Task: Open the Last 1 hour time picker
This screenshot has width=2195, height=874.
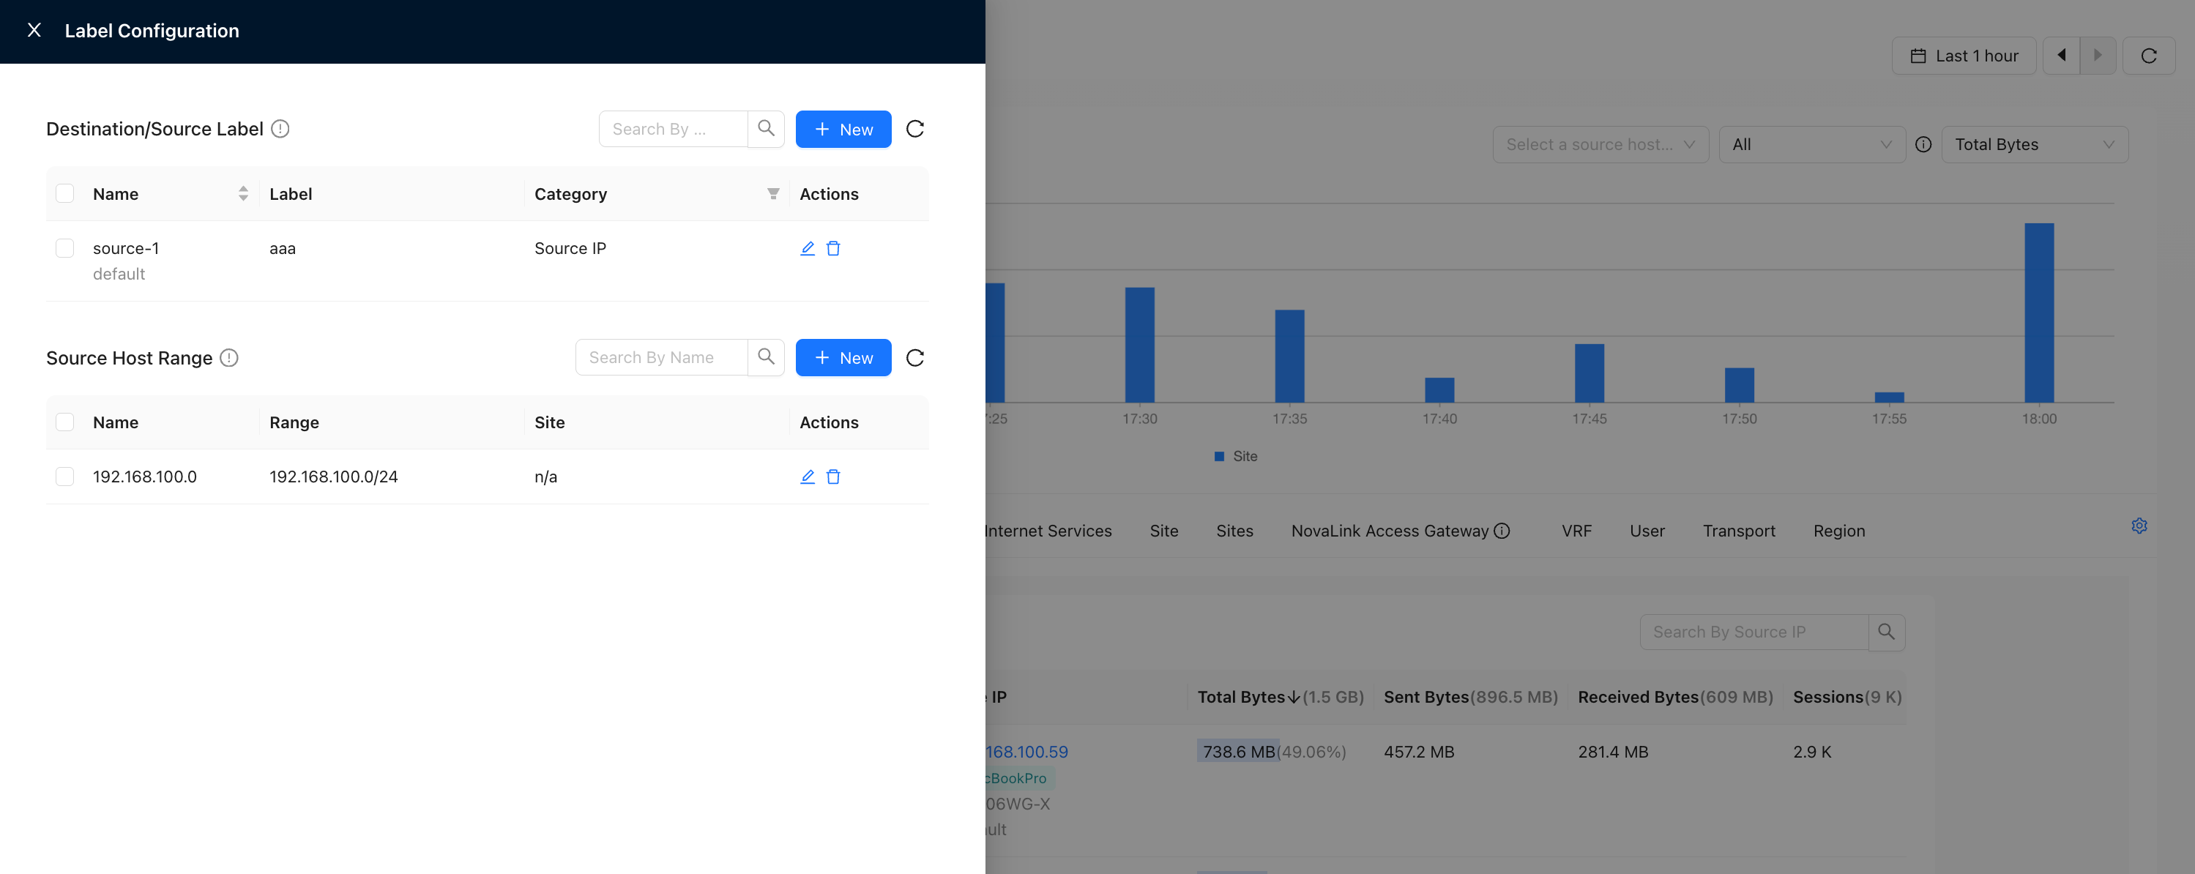Action: [1964, 56]
